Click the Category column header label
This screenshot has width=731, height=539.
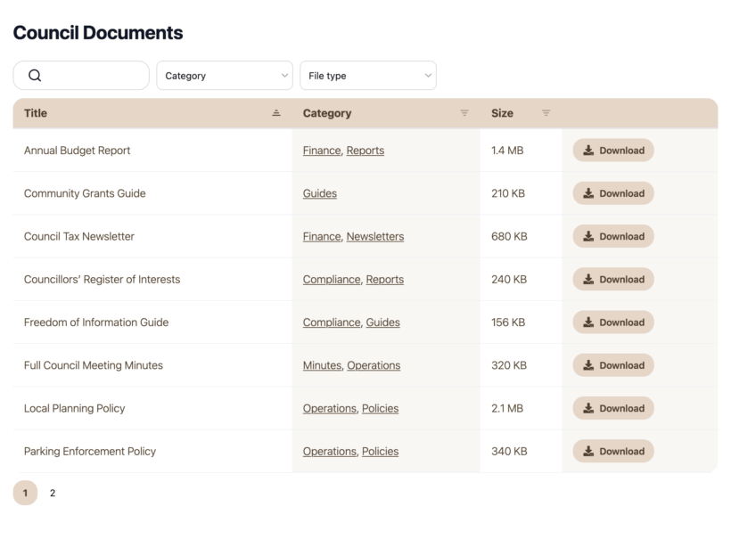[327, 113]
